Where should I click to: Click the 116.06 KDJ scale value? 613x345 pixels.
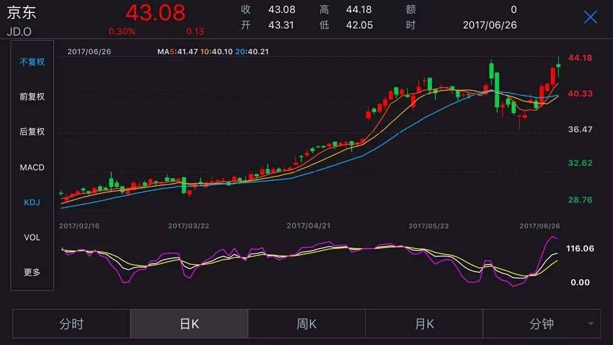[580, 248]
